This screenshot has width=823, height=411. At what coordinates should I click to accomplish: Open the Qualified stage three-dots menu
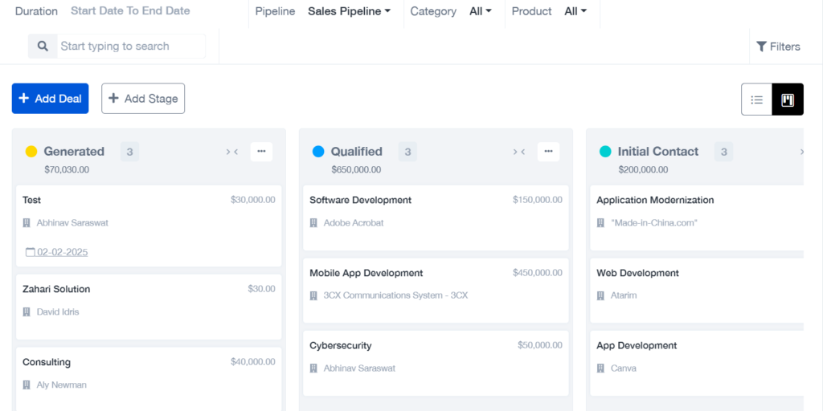tap(548, 152)
